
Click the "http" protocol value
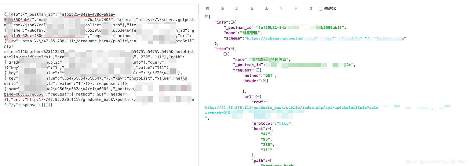284,123
